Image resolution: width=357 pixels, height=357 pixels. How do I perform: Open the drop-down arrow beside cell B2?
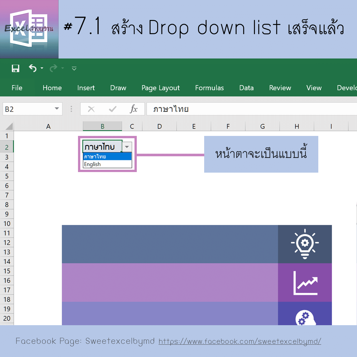[127, 147]
